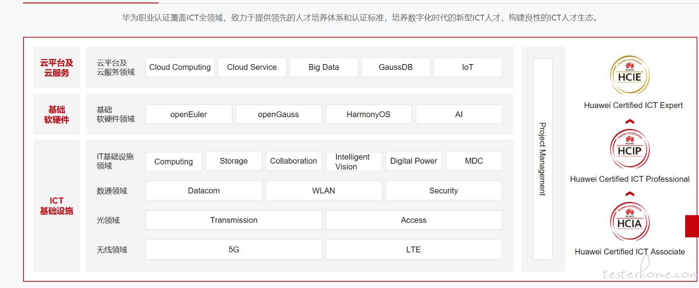Open the MDC certification box
This screenshot has width=699, height=288.
coord(474,161)
